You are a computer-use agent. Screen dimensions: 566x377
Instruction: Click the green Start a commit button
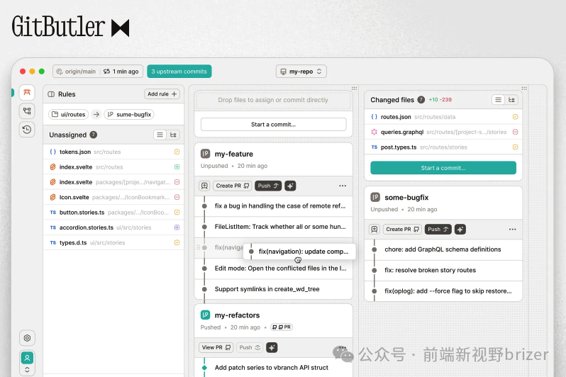(443, 168)
